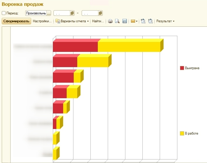Open Настройки... report settings
Screen dimensions: 207x163
tap(42, 21)
